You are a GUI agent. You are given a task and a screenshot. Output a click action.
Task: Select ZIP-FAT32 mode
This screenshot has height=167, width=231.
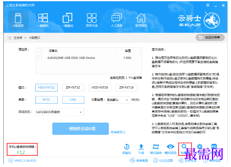coord(73,87)
